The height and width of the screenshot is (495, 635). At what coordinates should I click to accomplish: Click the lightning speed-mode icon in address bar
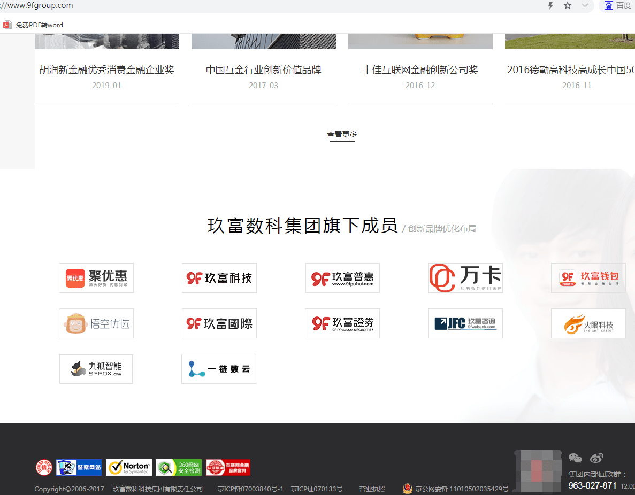click(550, 6)
